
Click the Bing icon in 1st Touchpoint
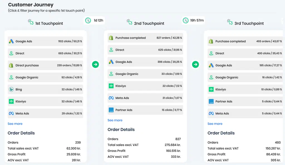11,89
